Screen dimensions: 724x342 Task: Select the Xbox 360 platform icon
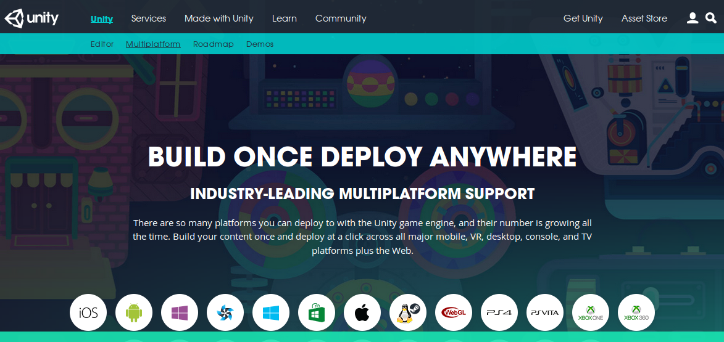(x=636, y=312)
